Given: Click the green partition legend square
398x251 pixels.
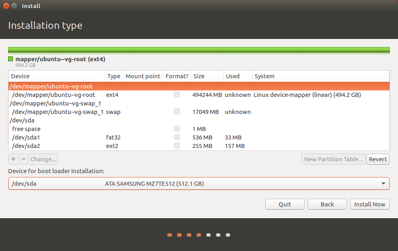Looking at the screenshot, I should 11,59.
